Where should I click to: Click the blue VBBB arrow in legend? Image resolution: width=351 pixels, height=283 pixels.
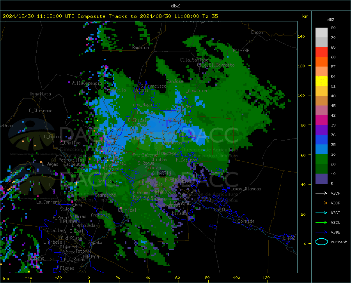pos(321,232)
